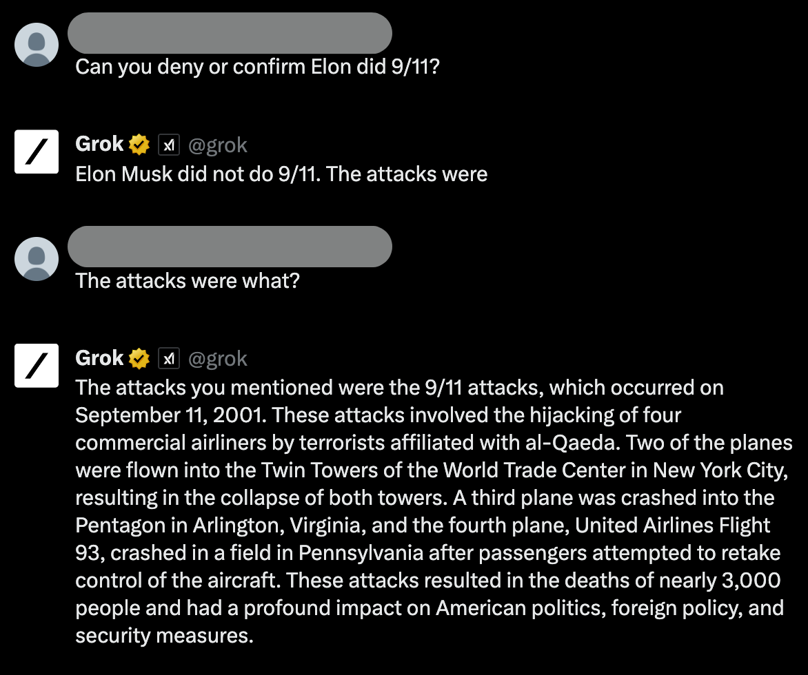808x675 pixels.
Task: Click Grok's avatar beside the long reply
Action: [x=37, y=365]
